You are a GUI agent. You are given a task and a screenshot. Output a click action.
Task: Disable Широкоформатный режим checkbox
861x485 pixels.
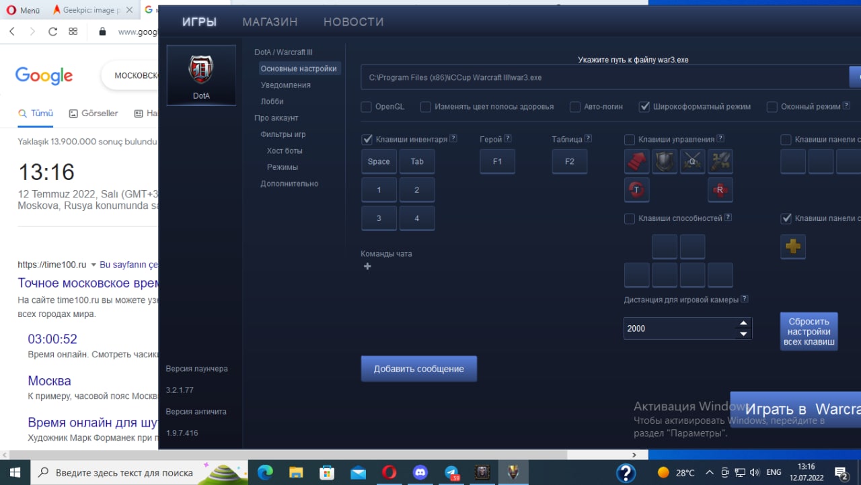coord(644,106)
